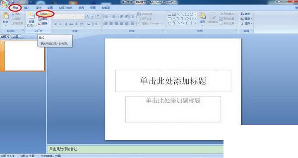Screen dimensions: 298x158
Task: Select the down block arrow shape
Action: (x=191, y=19)
